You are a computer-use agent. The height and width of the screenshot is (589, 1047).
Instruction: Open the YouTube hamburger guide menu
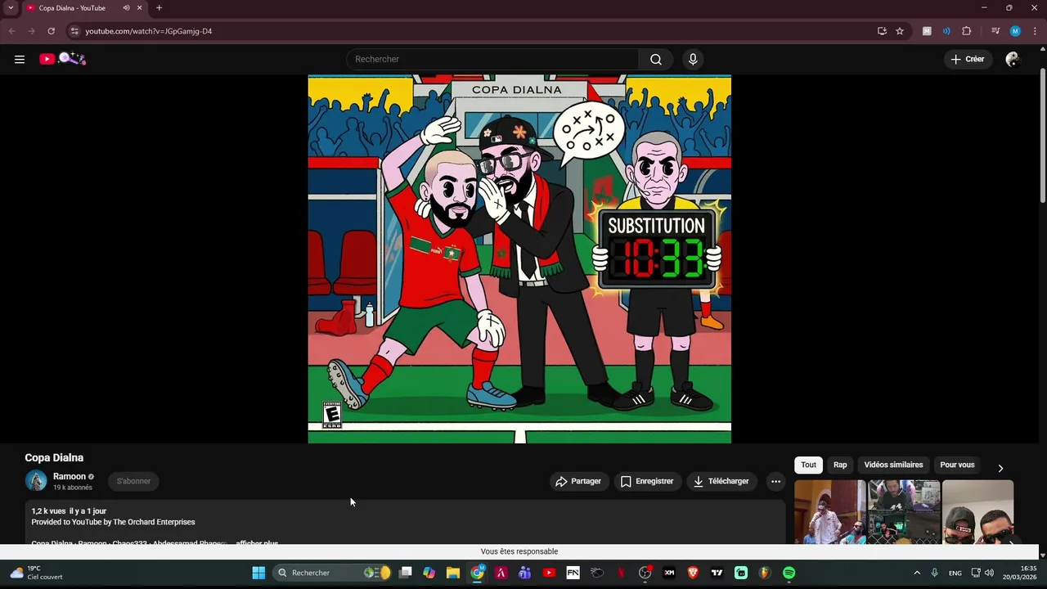coord(20,59)
